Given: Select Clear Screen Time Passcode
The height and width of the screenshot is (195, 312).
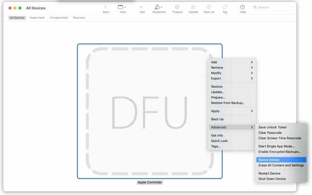Looking at the screenshot, I should pyautogui.click(x=281, y=138).
